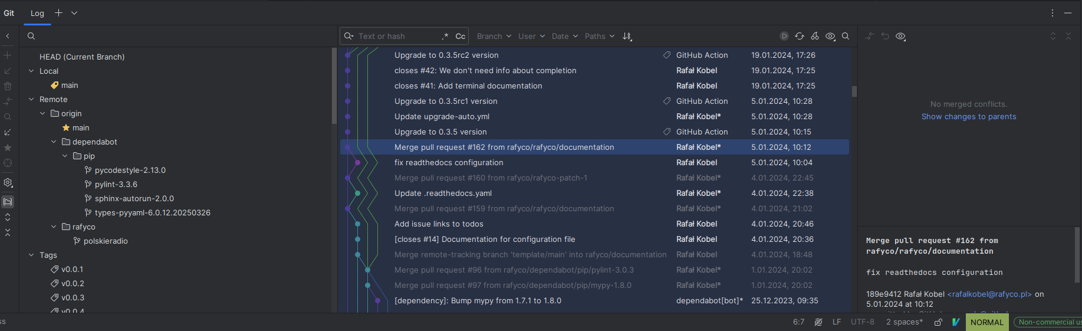The image size is (1082, 331).
Task: Collapse the Remote tree node
Action: click(x=31, y=99)
